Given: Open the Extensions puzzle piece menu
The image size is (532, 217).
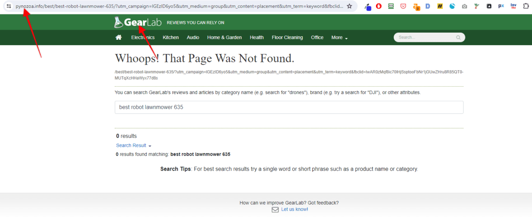Looking at the screenshot, I should [x=526, y=6].
